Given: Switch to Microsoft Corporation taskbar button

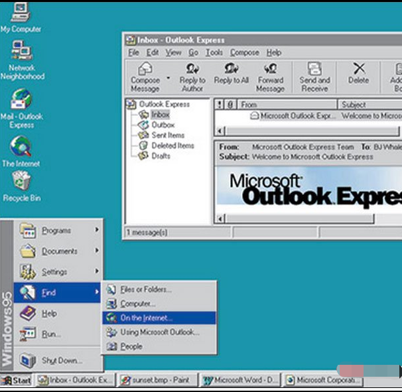Looking at the screenshot, I should pos(322,380).
